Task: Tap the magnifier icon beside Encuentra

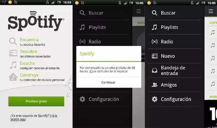Action: click(x=13, y=41)
